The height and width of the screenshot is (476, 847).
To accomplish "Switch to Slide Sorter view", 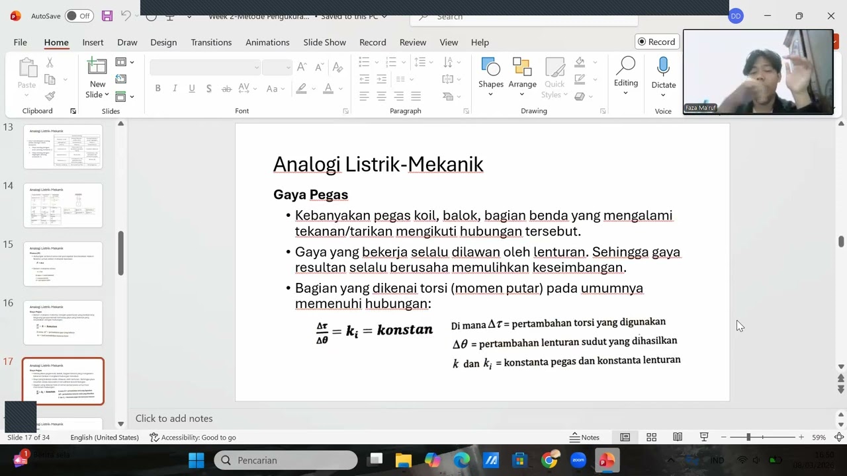I will pos(651,437).
